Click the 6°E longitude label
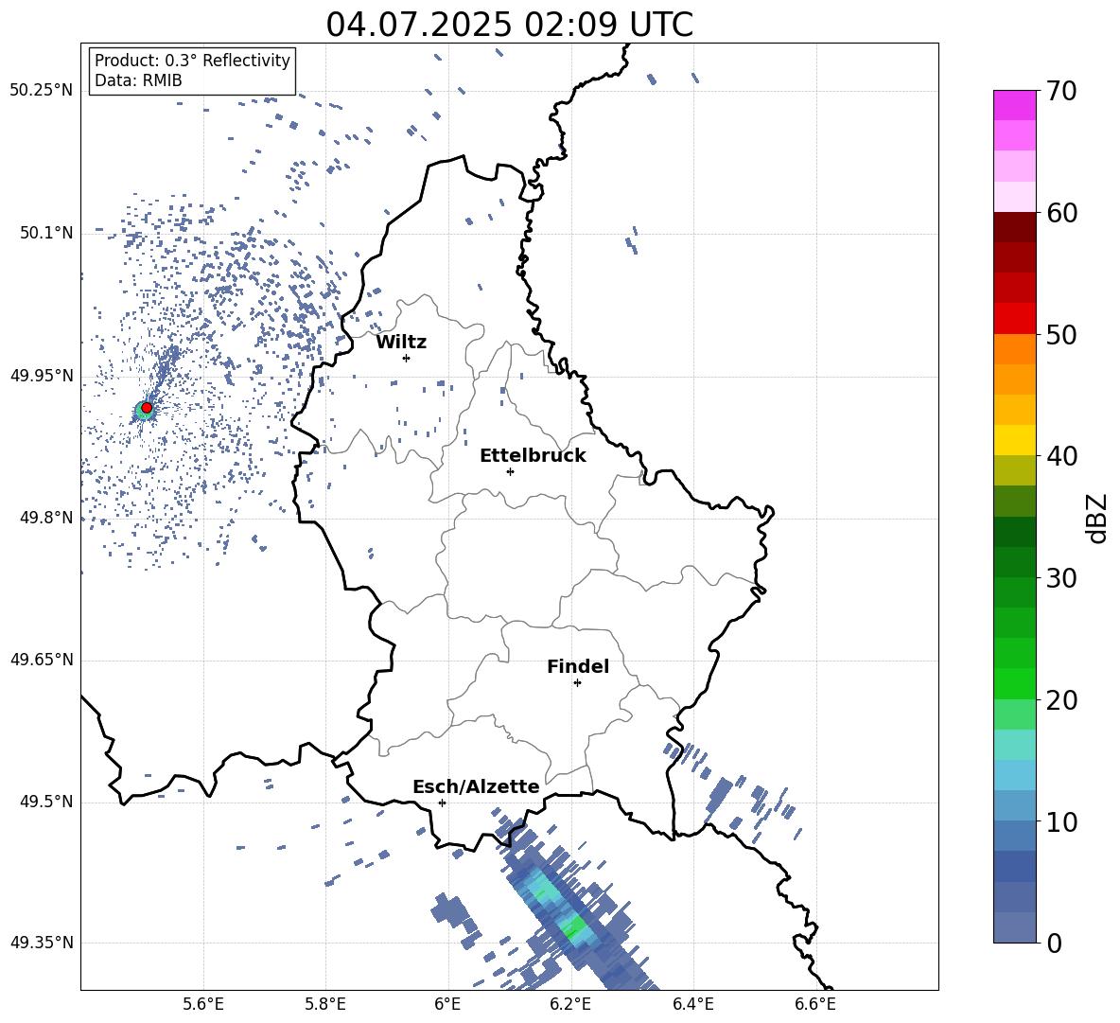Screen dimensions: 1120x1023 tap(447, 1004)
